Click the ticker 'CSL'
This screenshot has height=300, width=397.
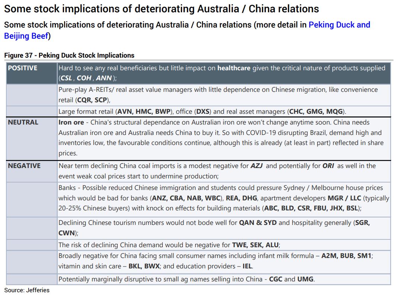[x=66, y=78]
